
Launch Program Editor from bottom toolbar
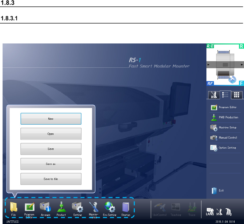click(x=30, y=207)
